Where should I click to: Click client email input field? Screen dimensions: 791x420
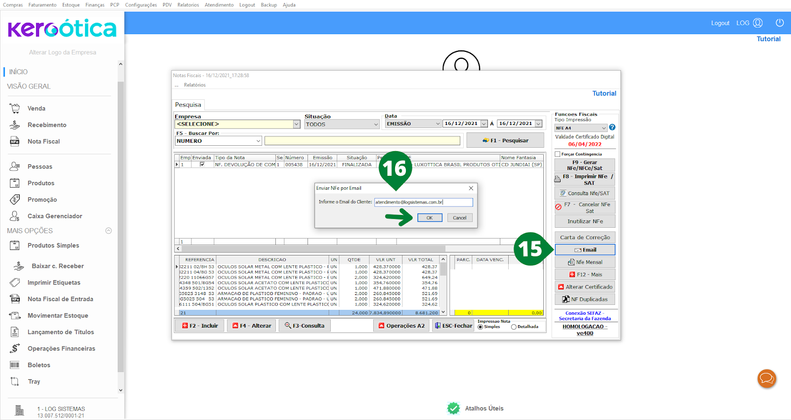click(x=424, y=202)
